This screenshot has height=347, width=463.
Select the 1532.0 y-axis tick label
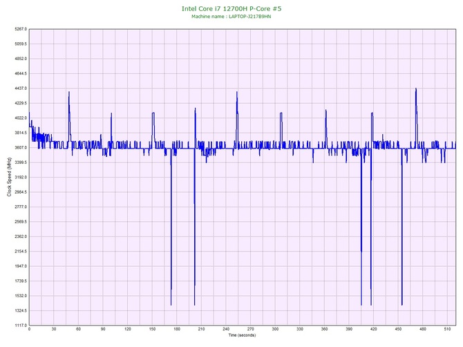tap(21, 296)
